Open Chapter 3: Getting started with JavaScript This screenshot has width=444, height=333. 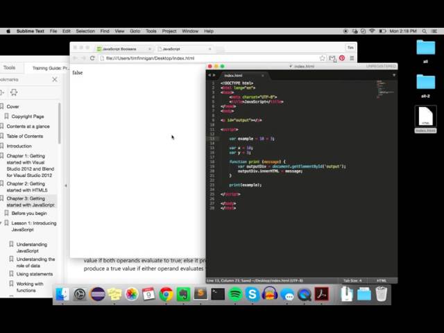click(x=31, y=202)
